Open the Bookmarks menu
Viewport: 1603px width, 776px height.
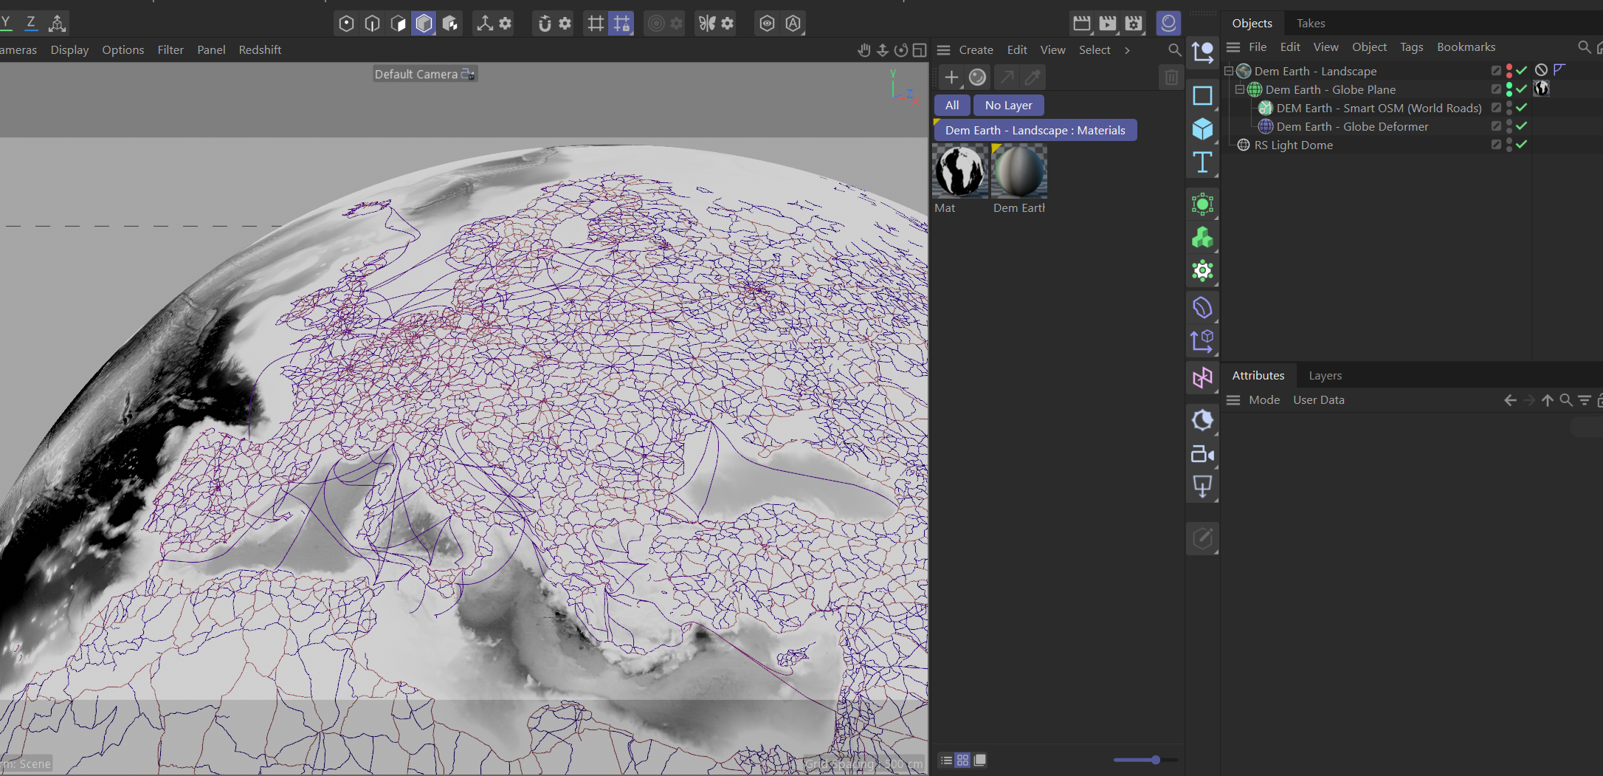pos(1466,47)
